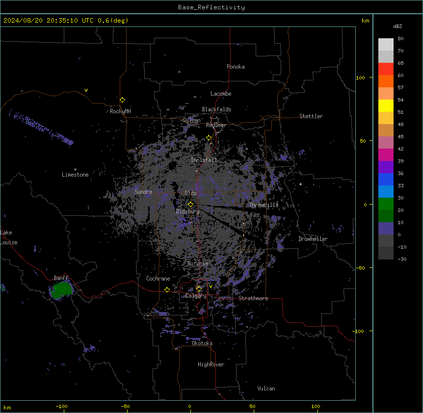423x413 pixels.
Task: Select the yellow diamond marker south of RedDeer
Action: 209,138
